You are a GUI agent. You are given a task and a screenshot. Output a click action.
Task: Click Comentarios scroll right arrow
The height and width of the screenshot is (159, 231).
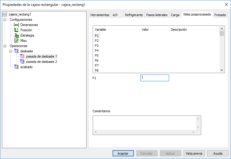pos(193,132)
